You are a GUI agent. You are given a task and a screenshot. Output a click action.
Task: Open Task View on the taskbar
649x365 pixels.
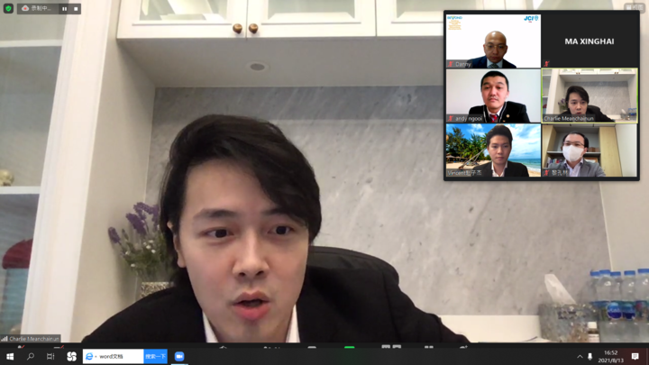click(x=50, y=357)
